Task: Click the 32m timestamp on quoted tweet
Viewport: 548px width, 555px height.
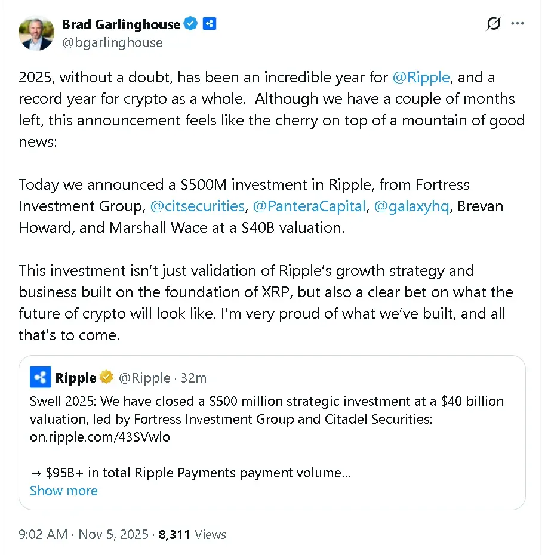Action: (194, 378)
